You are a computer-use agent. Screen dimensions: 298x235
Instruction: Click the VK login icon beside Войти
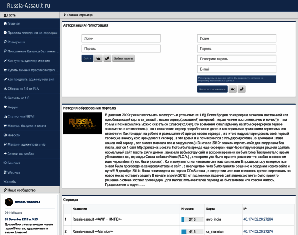pyautogui.click(x=98, y=58)
